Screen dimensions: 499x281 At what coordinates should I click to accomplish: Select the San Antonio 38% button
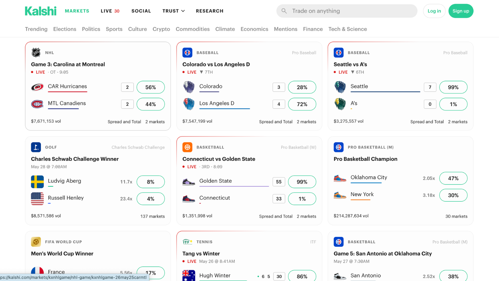point(453,276)
